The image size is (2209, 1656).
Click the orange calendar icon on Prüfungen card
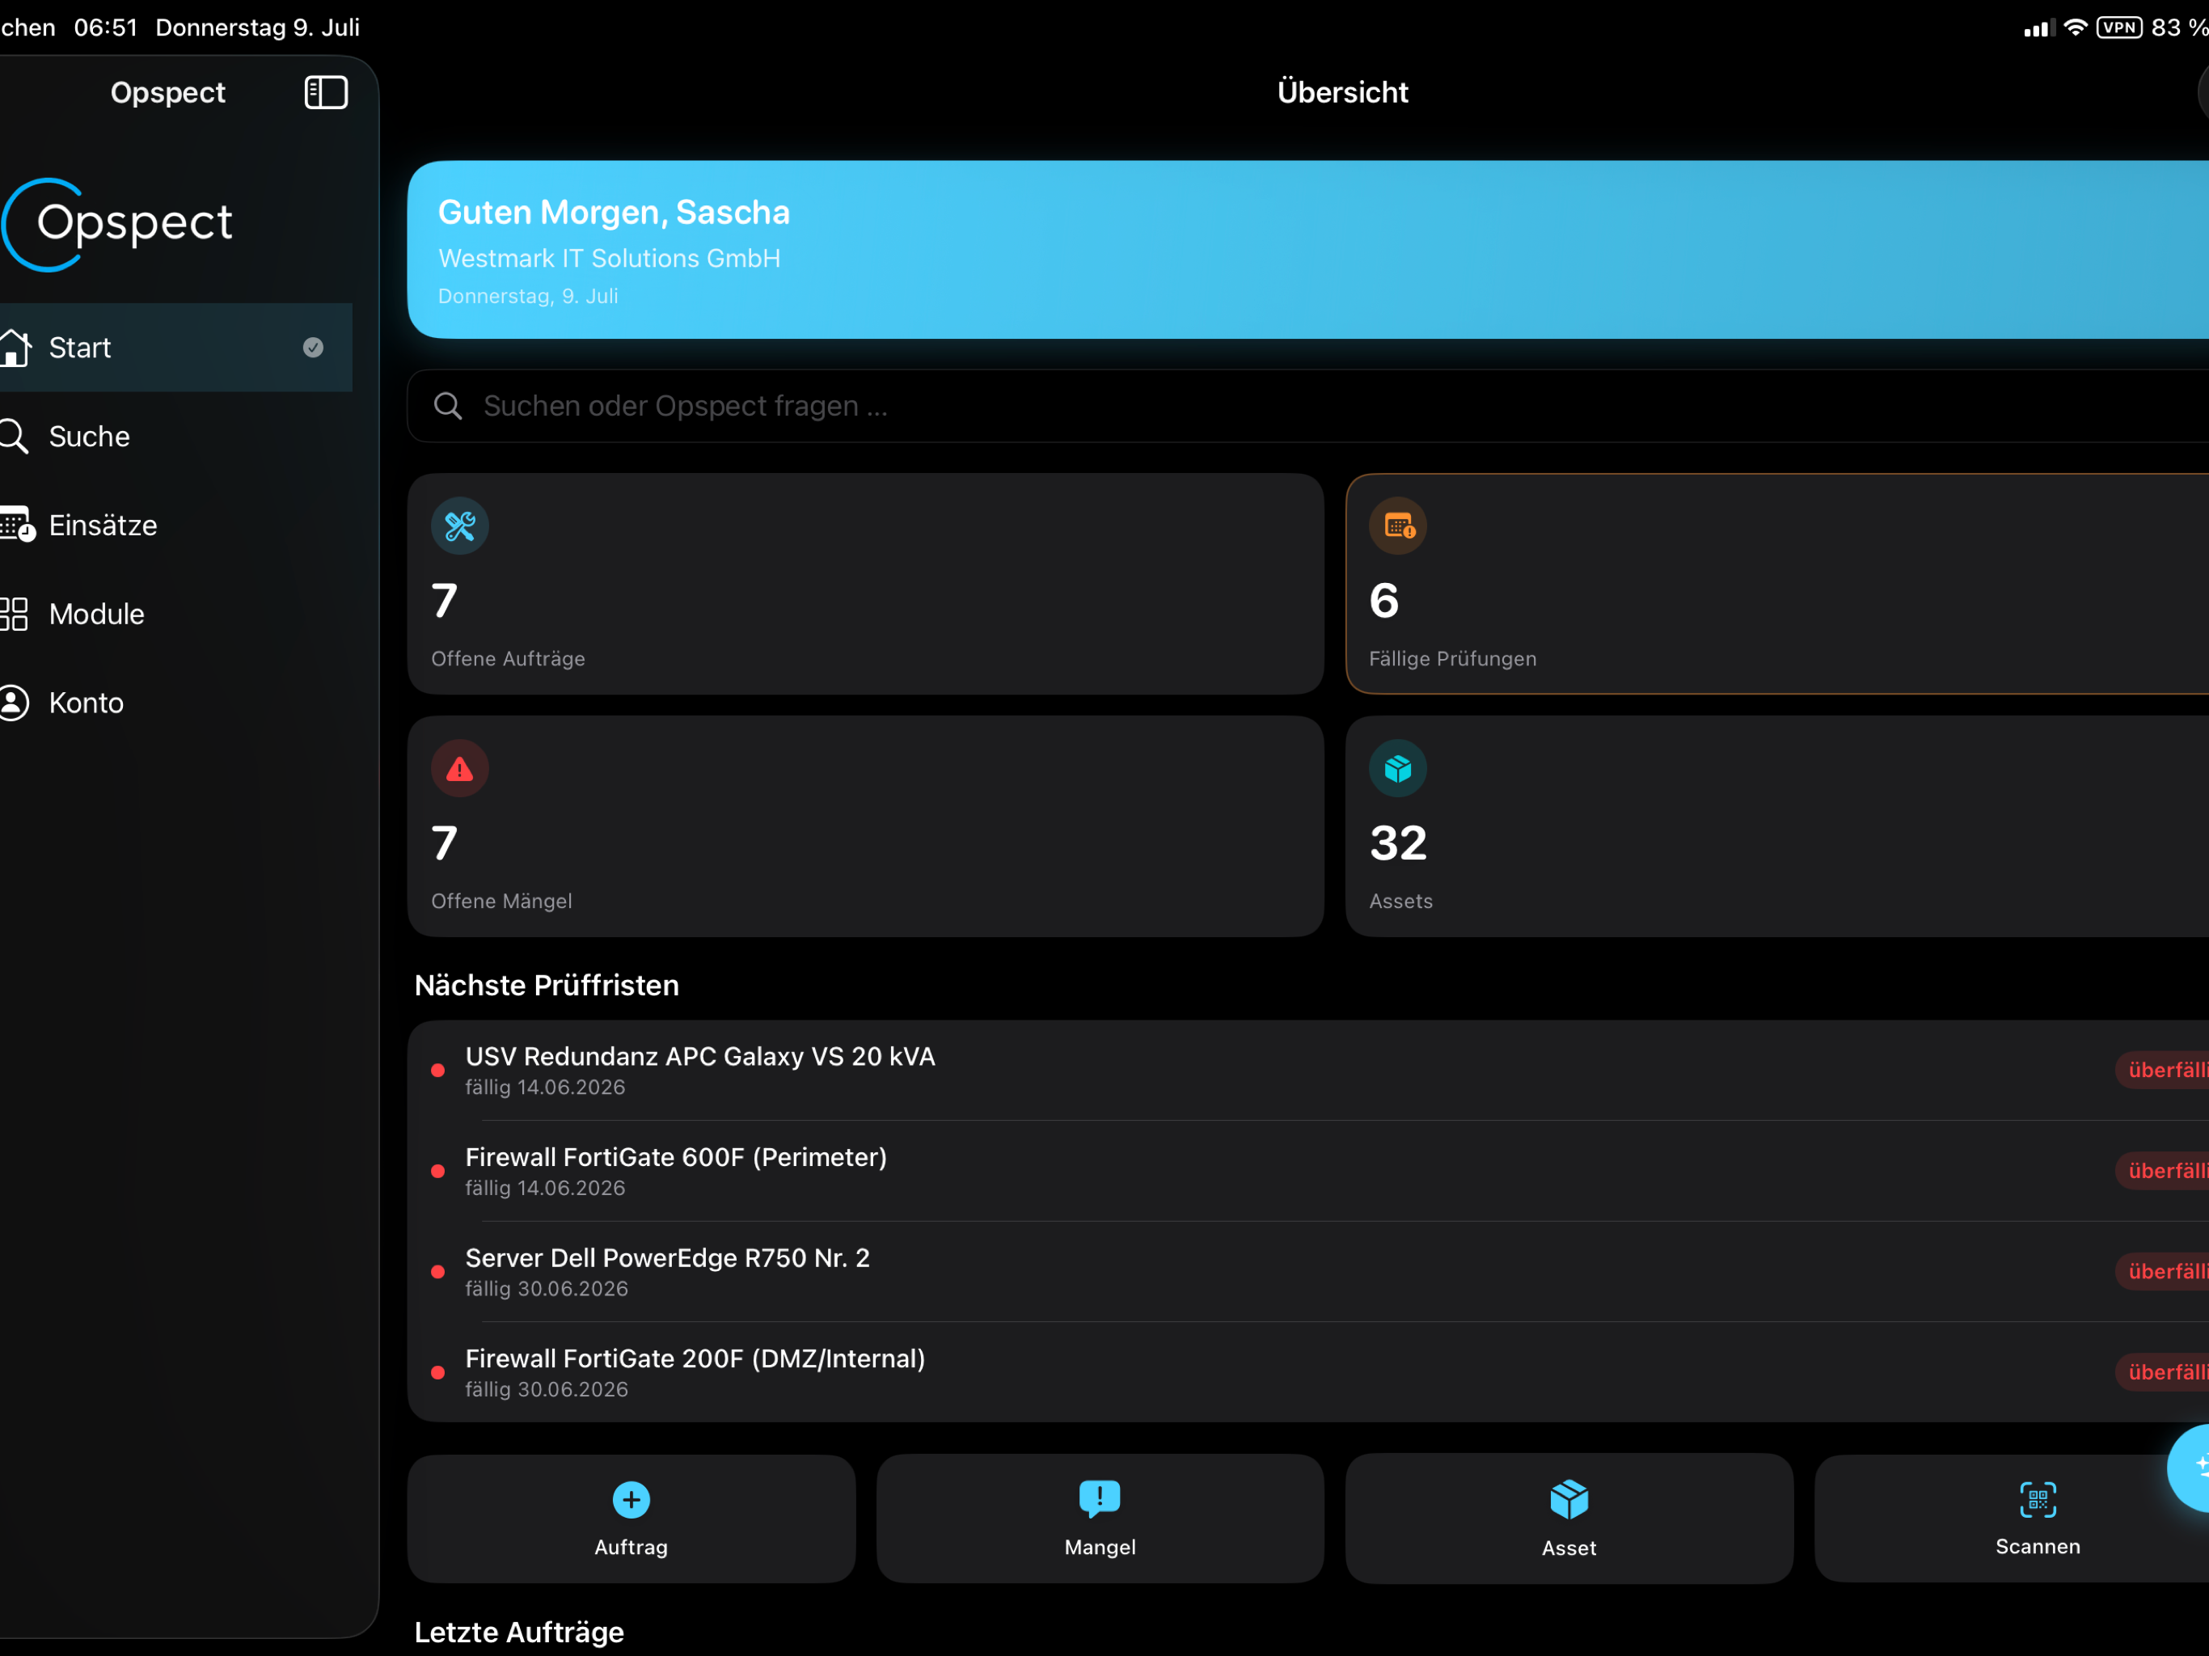click(1398, 526)
